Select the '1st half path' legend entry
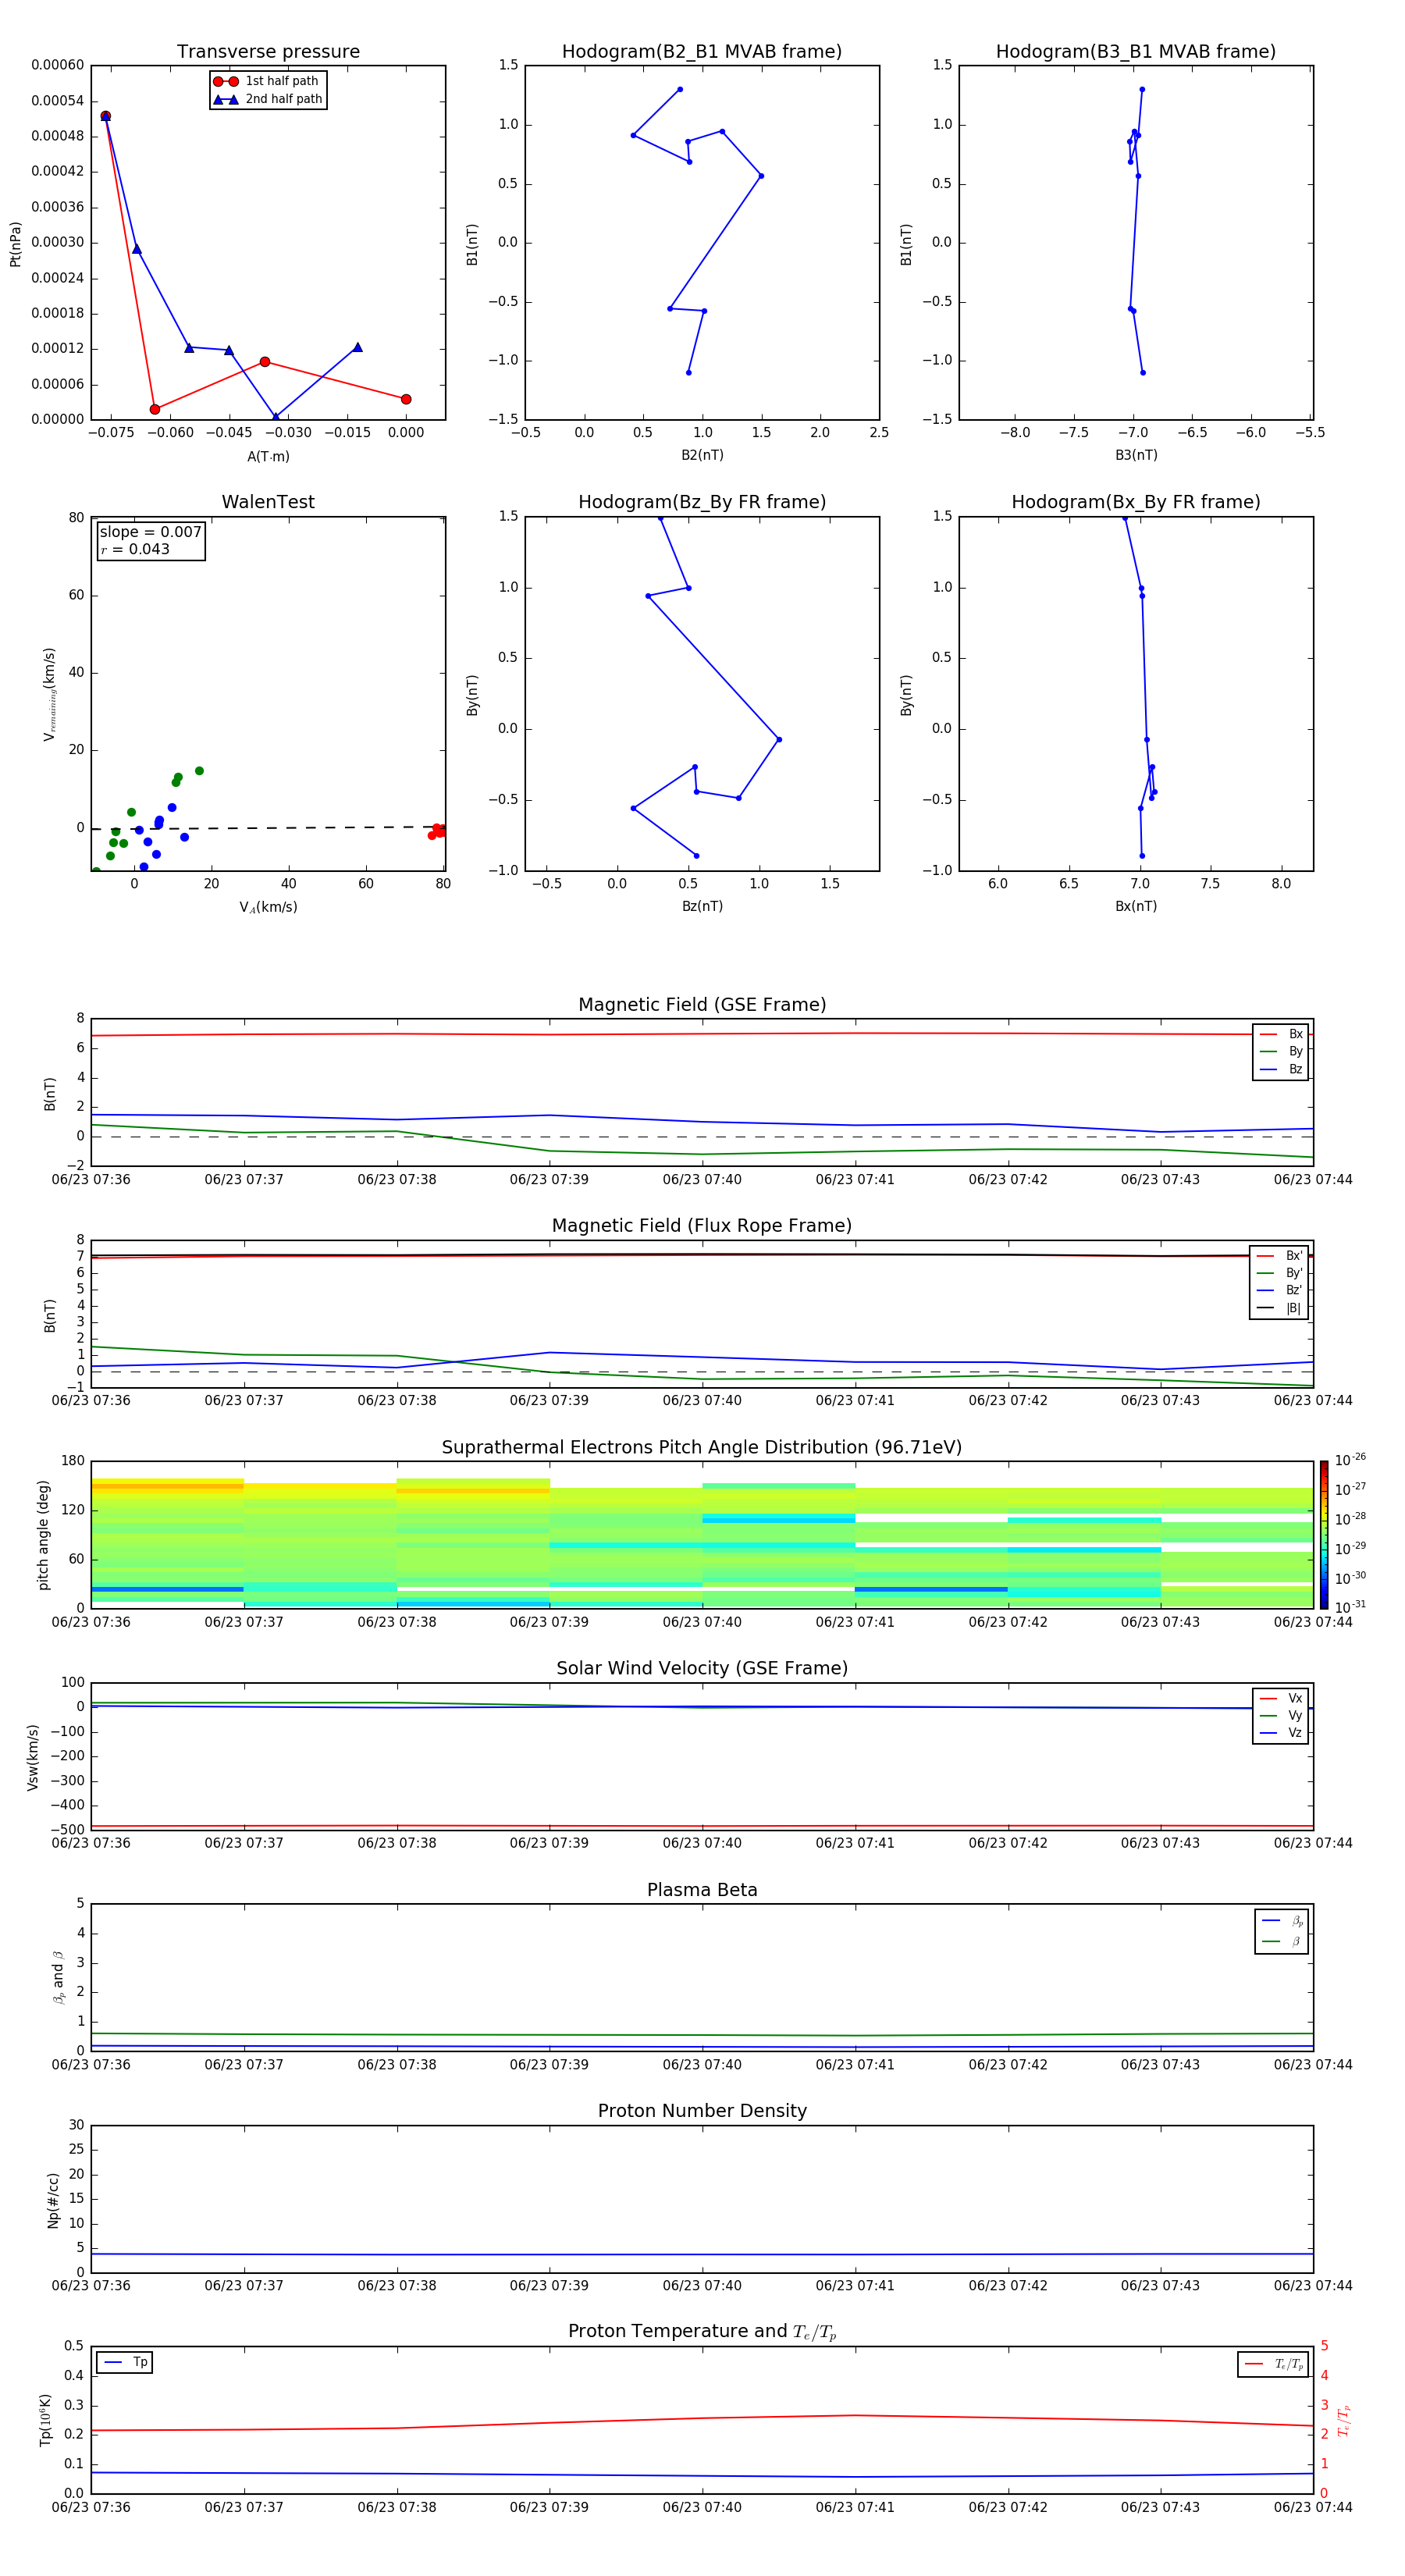 click(268, 81)
